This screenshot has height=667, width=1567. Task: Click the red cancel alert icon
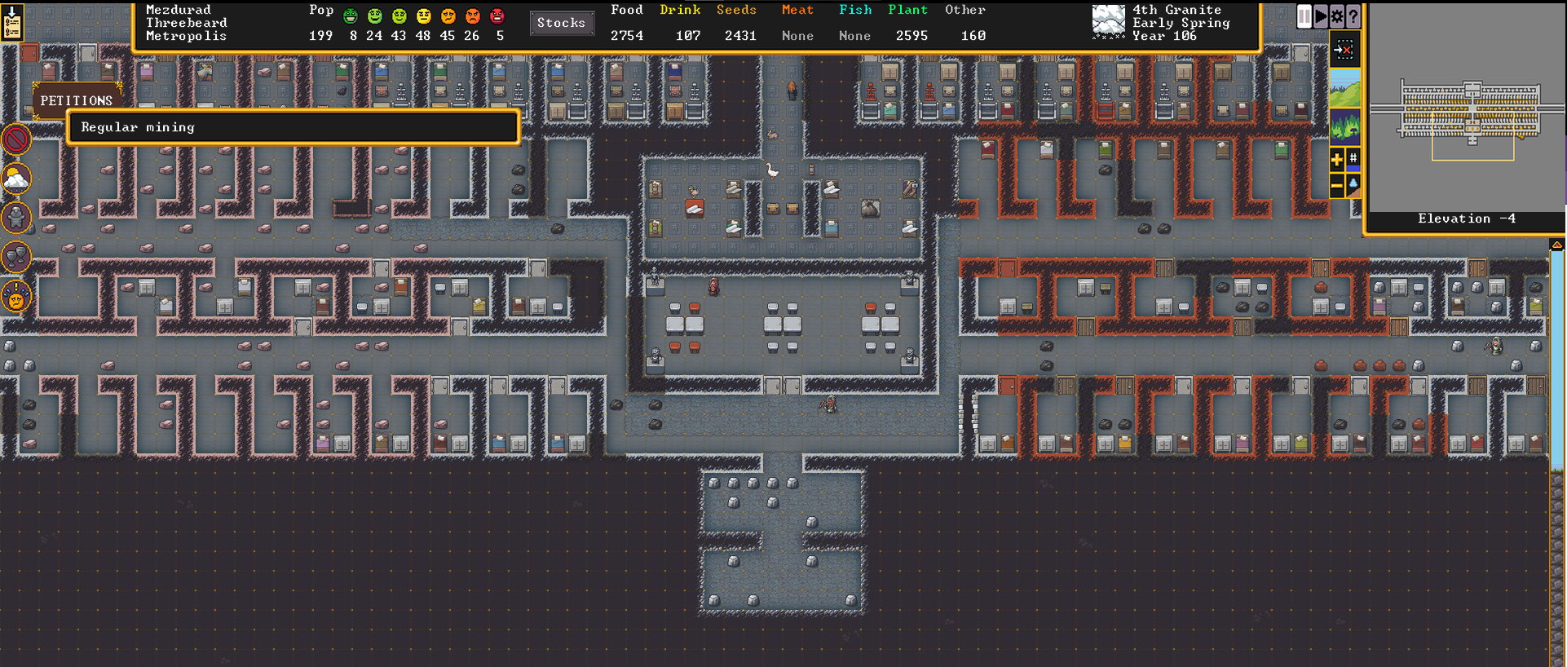16,139
